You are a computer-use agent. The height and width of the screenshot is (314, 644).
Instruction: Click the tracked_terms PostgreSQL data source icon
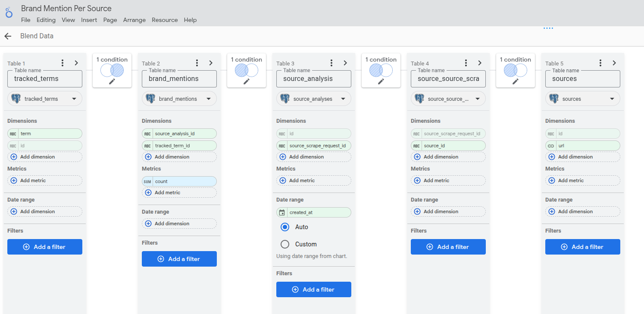(x=16, y=99)
